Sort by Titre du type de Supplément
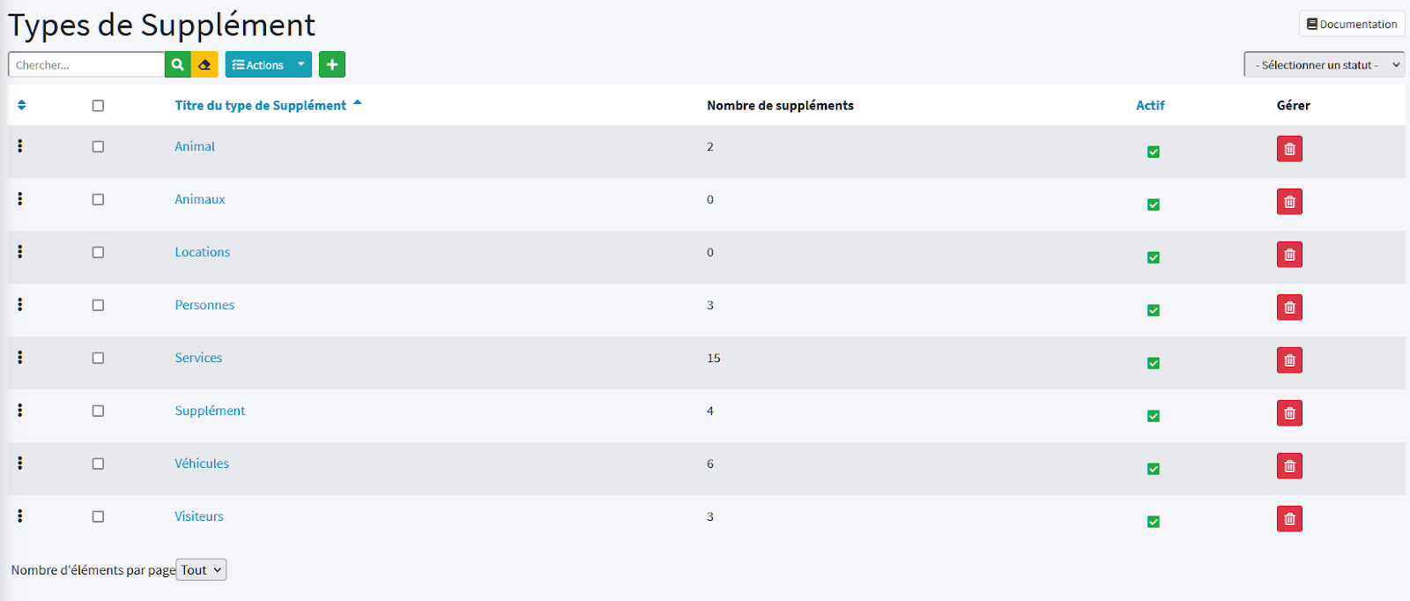The width and height of the screenshot is (1410, 601). point(261,106)
